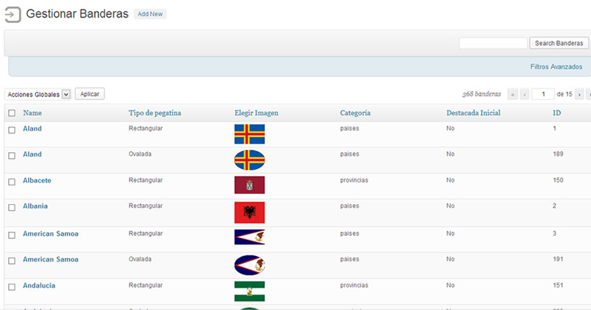591x310 pixels.
Task: Click 'de 15' page total text
Action: coord(564,94)
